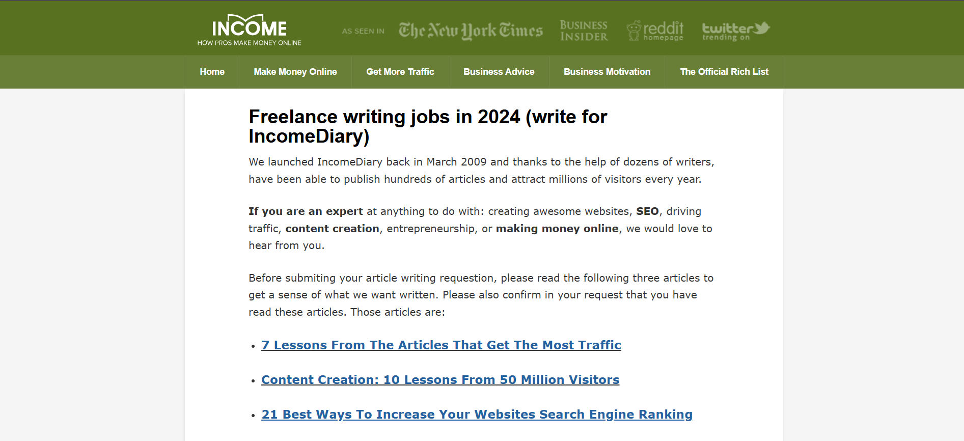Image resolution: width=964 pixels, height=441 pixels.
Task: Click the Reddit homepage icon
Action: point(655,31)
